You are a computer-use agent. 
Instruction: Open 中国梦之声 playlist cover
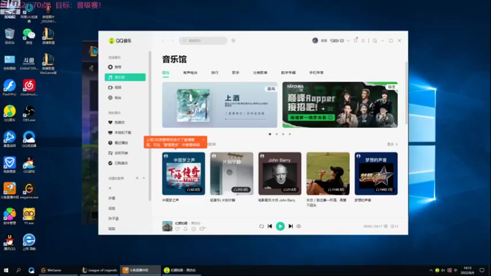coord(184,174)
